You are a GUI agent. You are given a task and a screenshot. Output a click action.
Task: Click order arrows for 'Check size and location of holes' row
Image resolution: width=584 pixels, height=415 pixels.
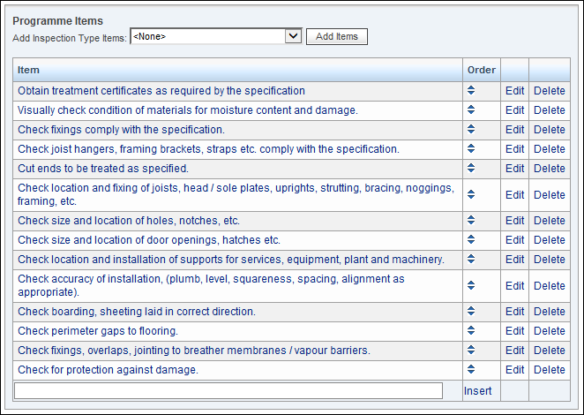click(471, 220)
